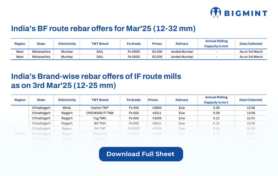Click the Hariom TMT brand cell
The width and height of the screenshot is (278, 176).
[100, 108]
